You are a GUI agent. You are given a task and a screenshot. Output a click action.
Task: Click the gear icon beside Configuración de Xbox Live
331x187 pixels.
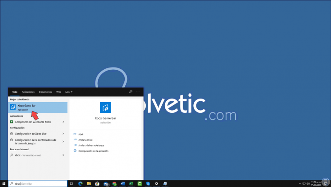[12, 134]
